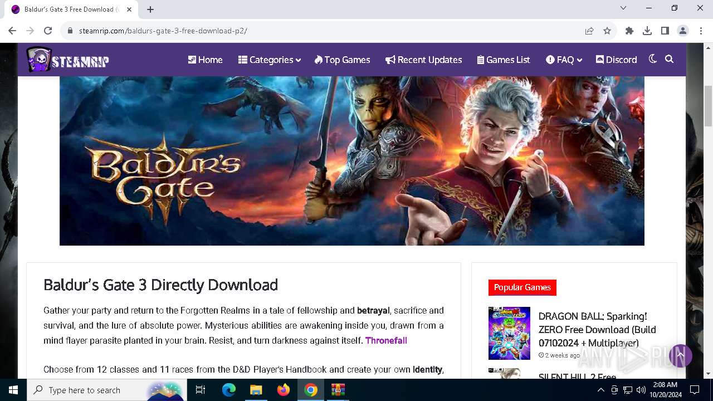713x401 pixels.
Task: Bookmark this tab with star icon
Action: (607, 31)
